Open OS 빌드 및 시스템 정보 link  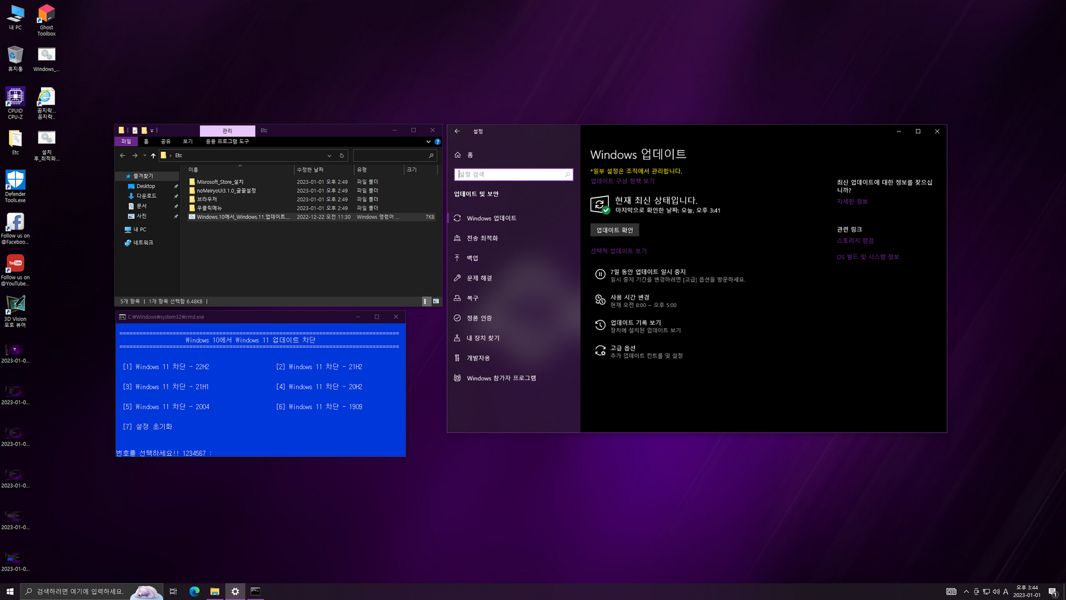pos(868,257)
